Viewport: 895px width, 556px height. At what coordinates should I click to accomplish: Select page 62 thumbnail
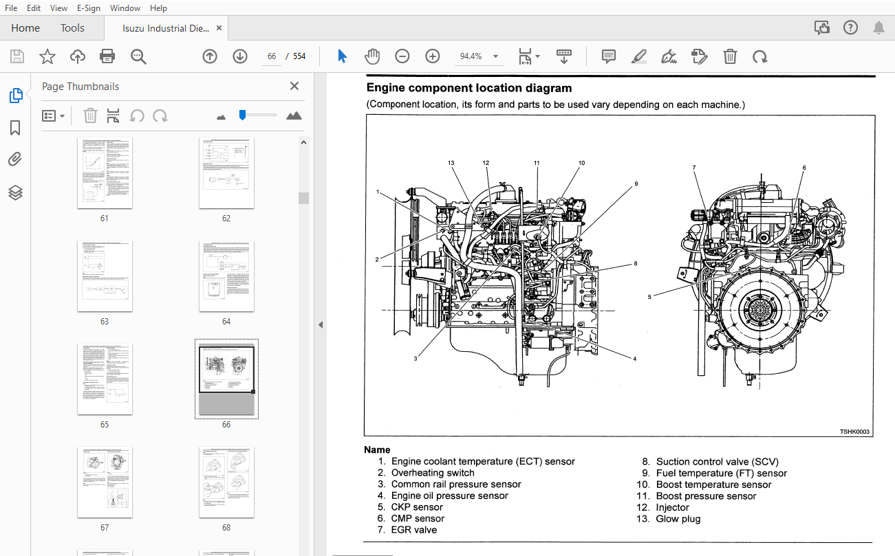click(x=226, y=173)
